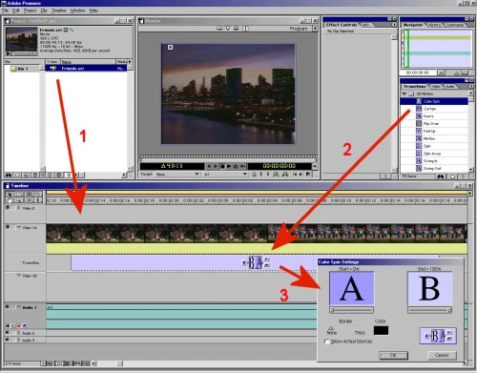This screenshot has width=477, height=373.
Task: Mute the Audio 1 track speaker icon
Action: tap(8, 307)
